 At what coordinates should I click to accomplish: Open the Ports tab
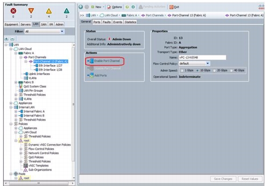click(x=97, y=22)
